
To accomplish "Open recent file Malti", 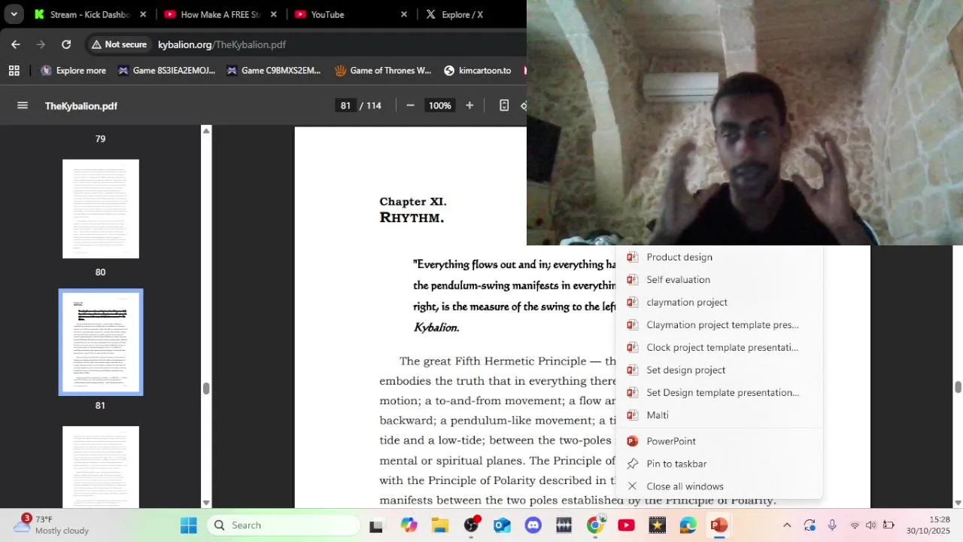I will pos(718,415).
